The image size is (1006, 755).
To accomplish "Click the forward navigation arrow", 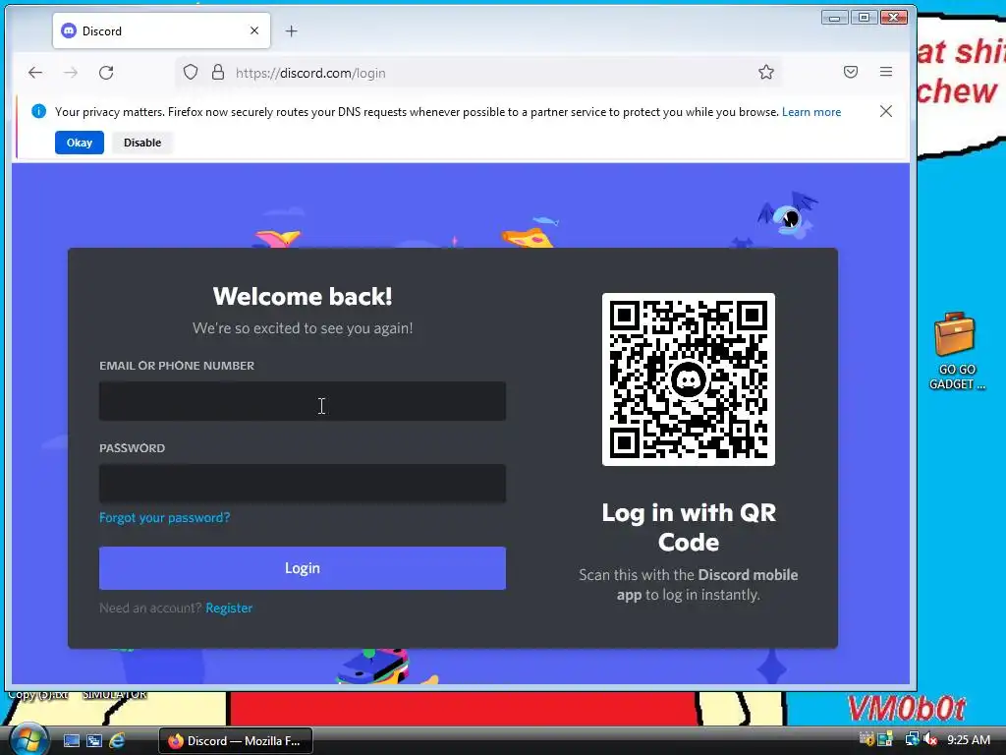I will click(x=71, y=73).
